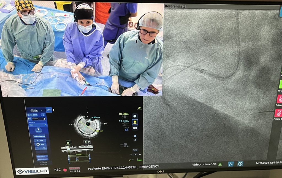The height and width of the screenshot is (178, 282).
Task: Click the red REC recording indicator
Action: click(65, 170)
